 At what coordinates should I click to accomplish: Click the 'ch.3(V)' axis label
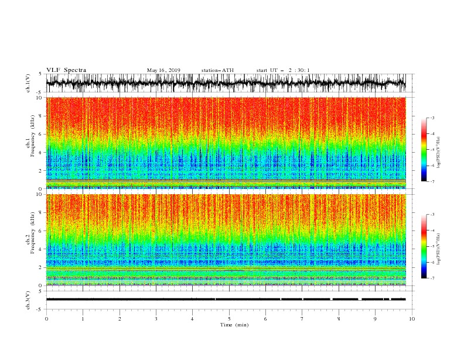[x=28, y=300]
